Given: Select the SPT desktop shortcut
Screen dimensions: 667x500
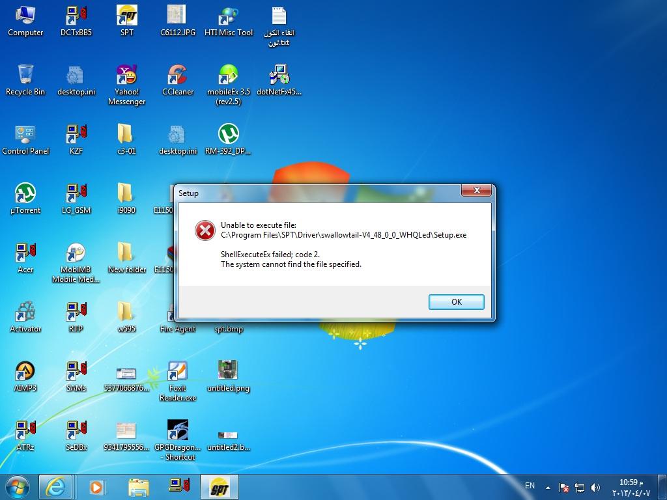Looking at the screenshot, I should click(127, 21).
